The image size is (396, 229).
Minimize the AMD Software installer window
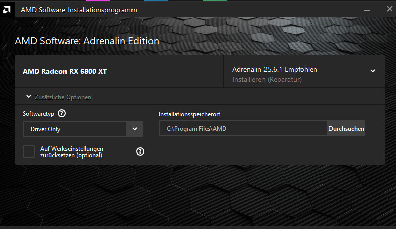(x=367, y=10)
